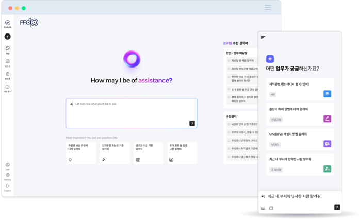Pick the 인재추천 포상금 기준 알려줘 suggestion
Screen dimensions: 361x219
(114, 153)
